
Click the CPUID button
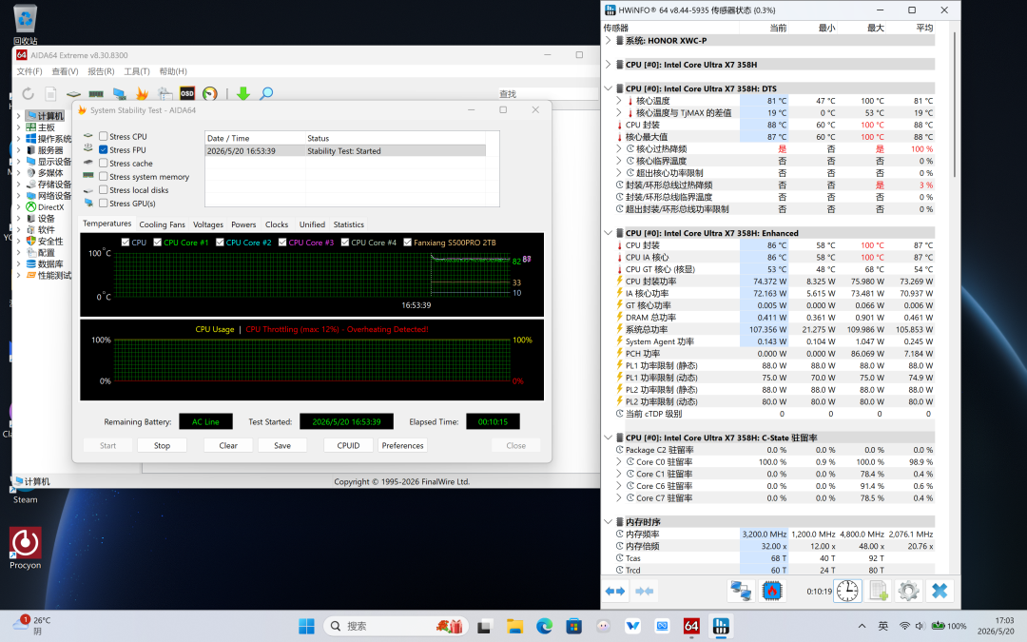(x=348, y=445)
